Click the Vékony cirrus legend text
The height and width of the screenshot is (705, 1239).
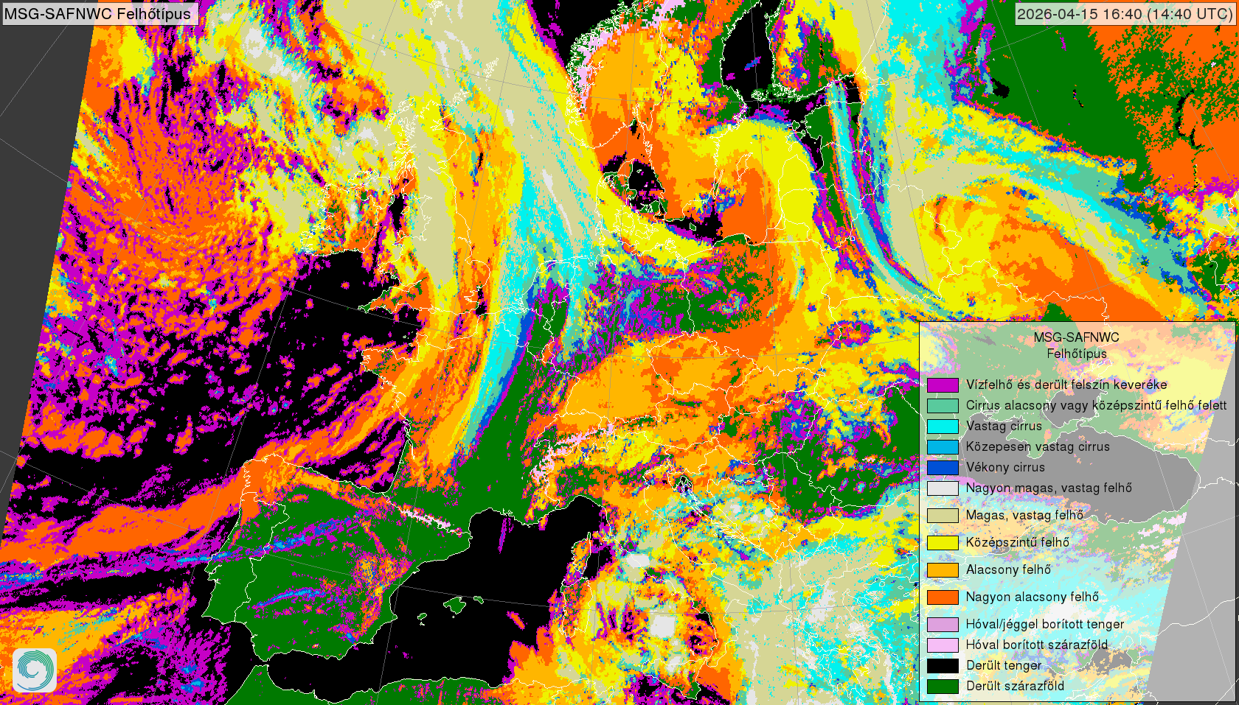point(1005,468)
